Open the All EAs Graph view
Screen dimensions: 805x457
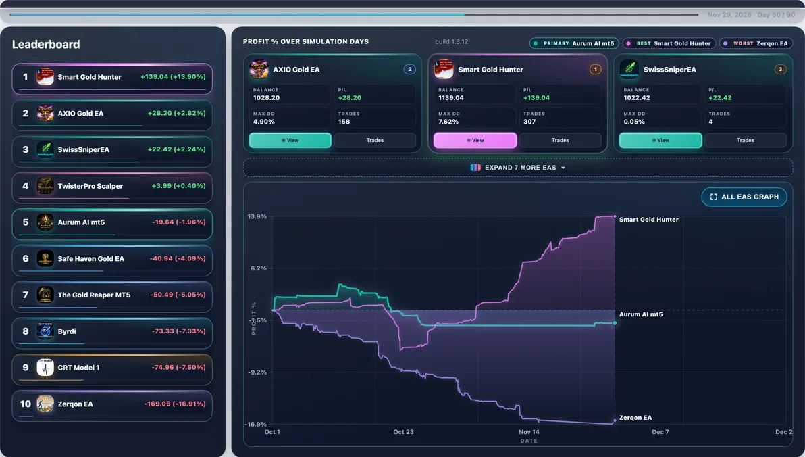pos(744,197)
